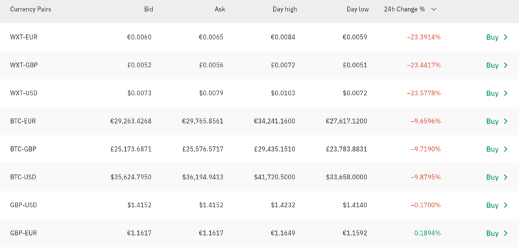Click the GBP-USD 24h change value
The height and width of the screenshot is (248, 519).
426,205
